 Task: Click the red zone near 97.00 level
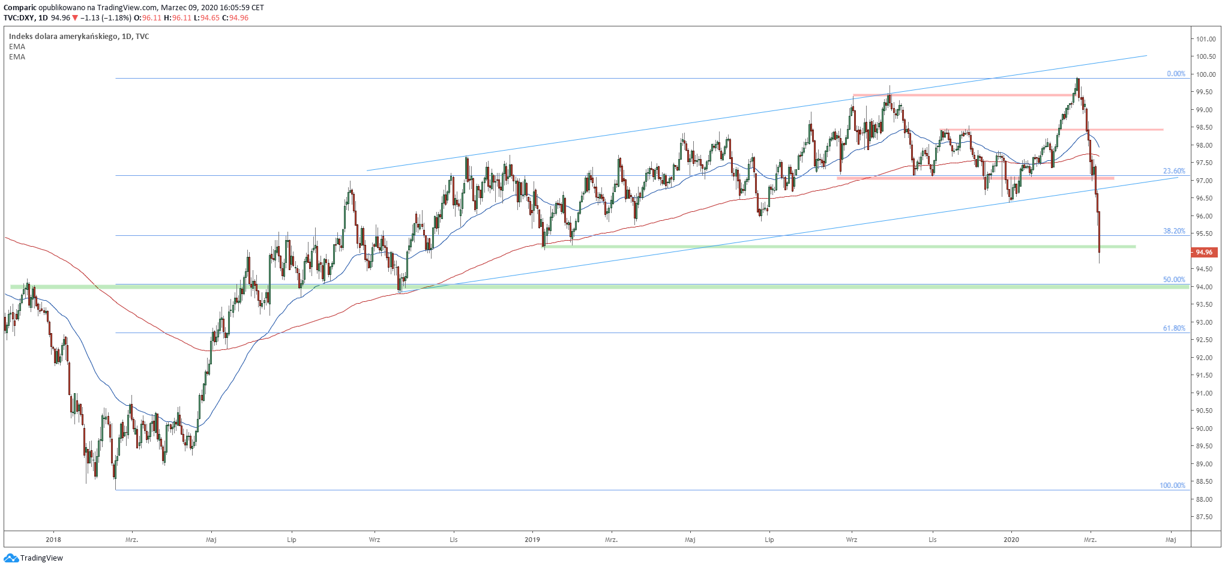(975, 178)
